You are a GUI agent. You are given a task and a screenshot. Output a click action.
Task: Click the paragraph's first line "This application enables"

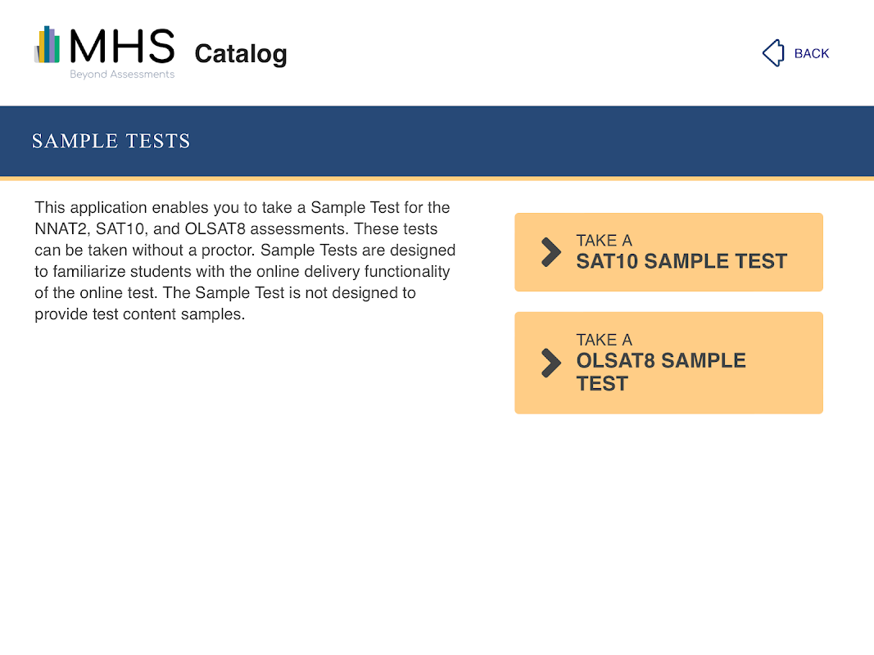(115, 207)
